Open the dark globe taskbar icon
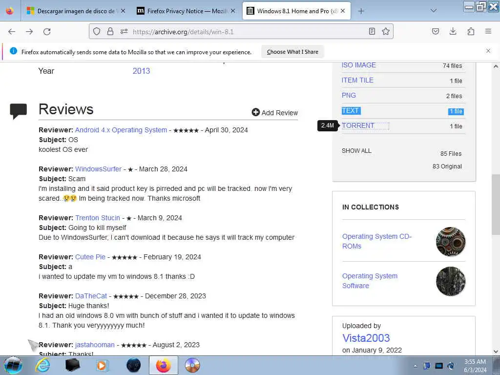 [x=134, y=365]
